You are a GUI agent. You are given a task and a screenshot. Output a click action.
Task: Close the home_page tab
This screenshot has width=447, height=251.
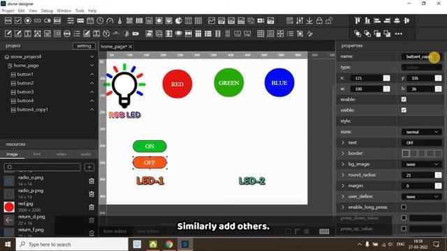(x=131, y=47)
